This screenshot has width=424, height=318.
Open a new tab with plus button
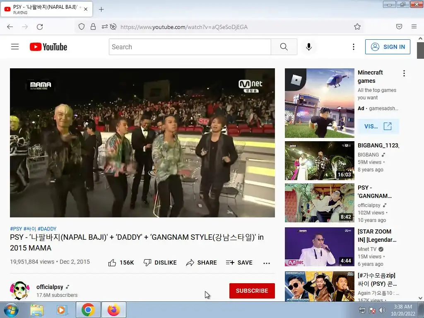101,10
